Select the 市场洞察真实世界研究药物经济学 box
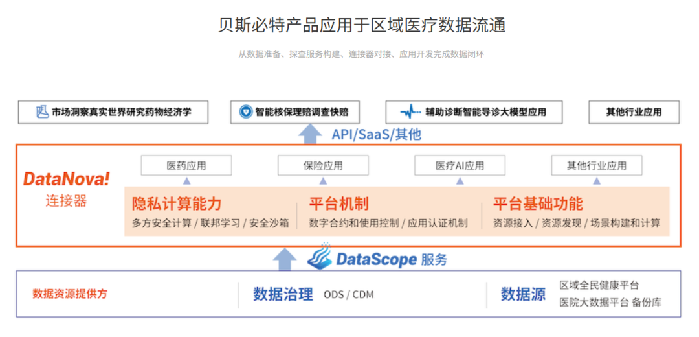This screenshot has height=337, width=699. [113, 112]
